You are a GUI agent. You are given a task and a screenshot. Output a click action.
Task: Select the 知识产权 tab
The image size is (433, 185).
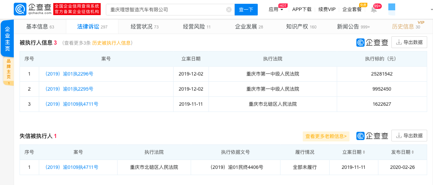pos(301,27)
